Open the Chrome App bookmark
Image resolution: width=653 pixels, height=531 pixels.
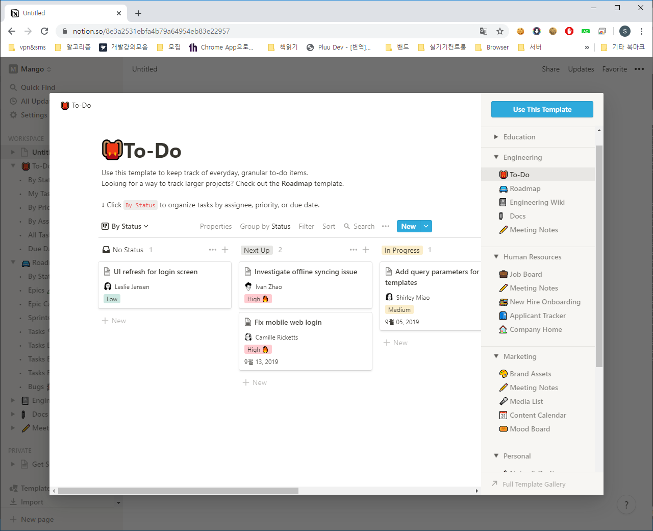pyautogui.click(x=221, y=47)
